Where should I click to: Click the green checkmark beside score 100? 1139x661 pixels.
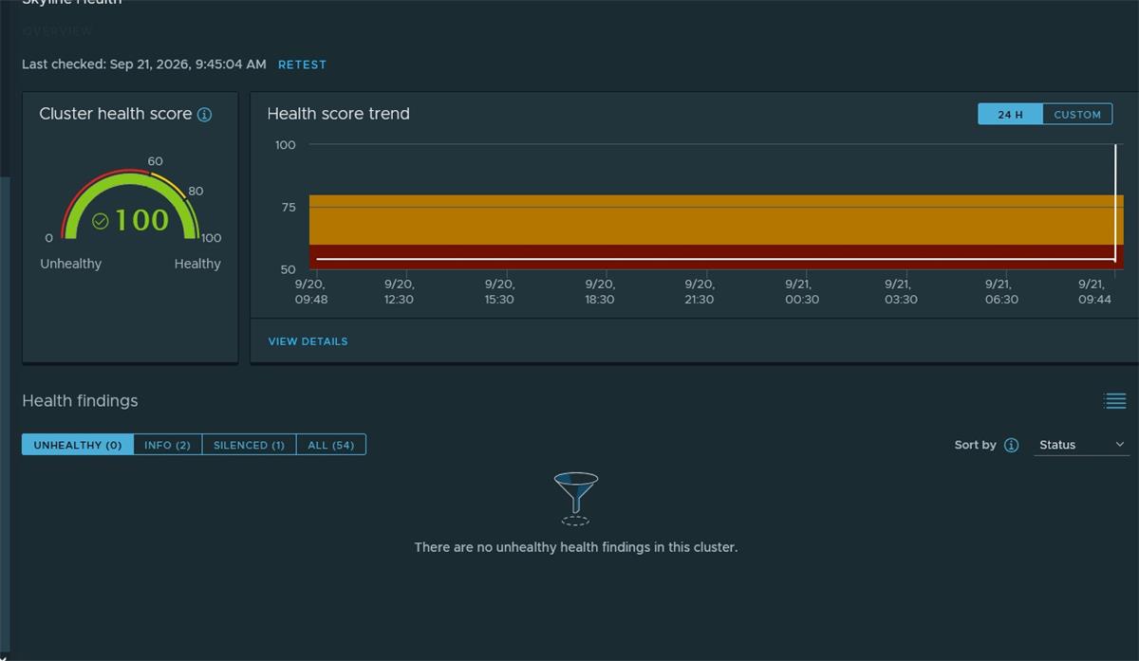click(101, 221)
